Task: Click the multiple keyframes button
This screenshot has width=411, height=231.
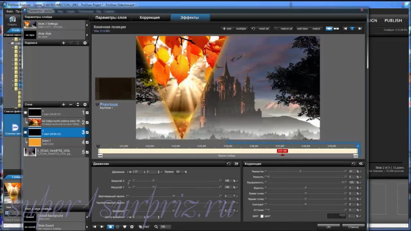Action: click(241, 29)
